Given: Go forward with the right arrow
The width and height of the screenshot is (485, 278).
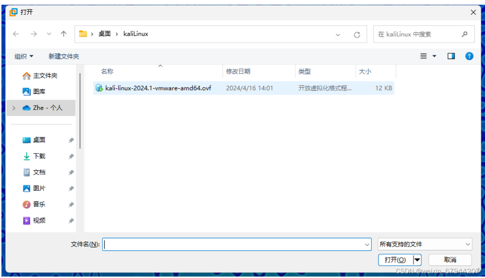Looking at the screenshot, I should click(34, 34).
